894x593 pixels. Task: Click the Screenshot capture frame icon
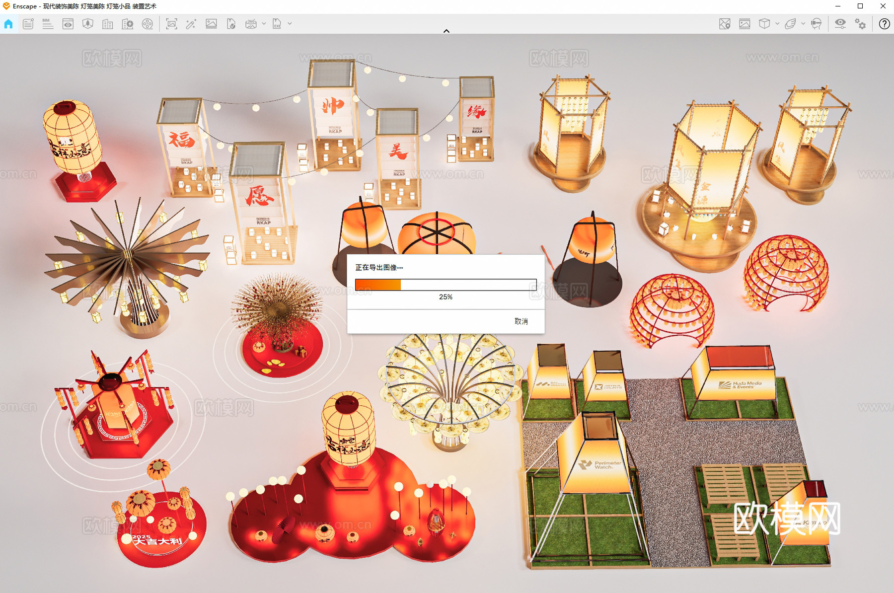click(171, 24)
